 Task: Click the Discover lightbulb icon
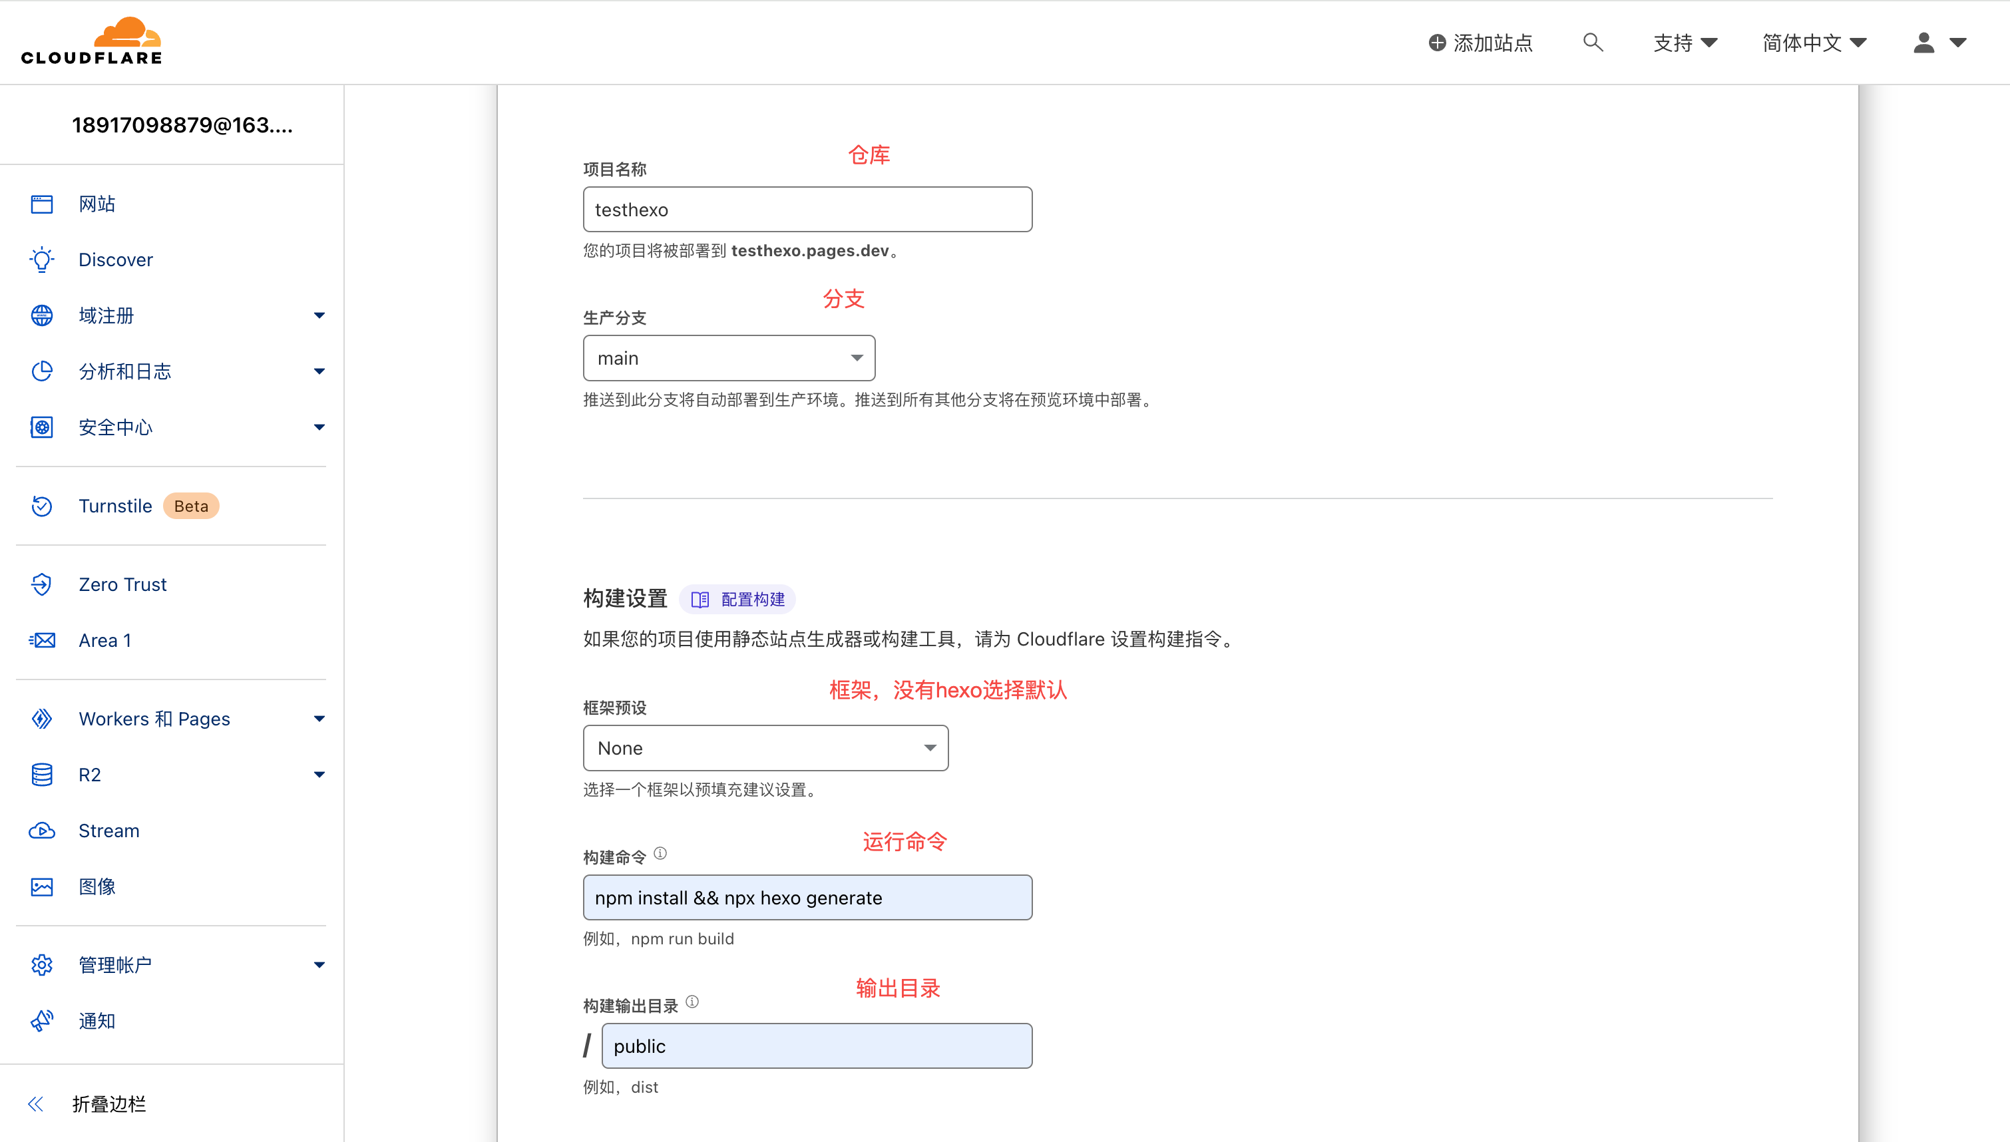41,260
